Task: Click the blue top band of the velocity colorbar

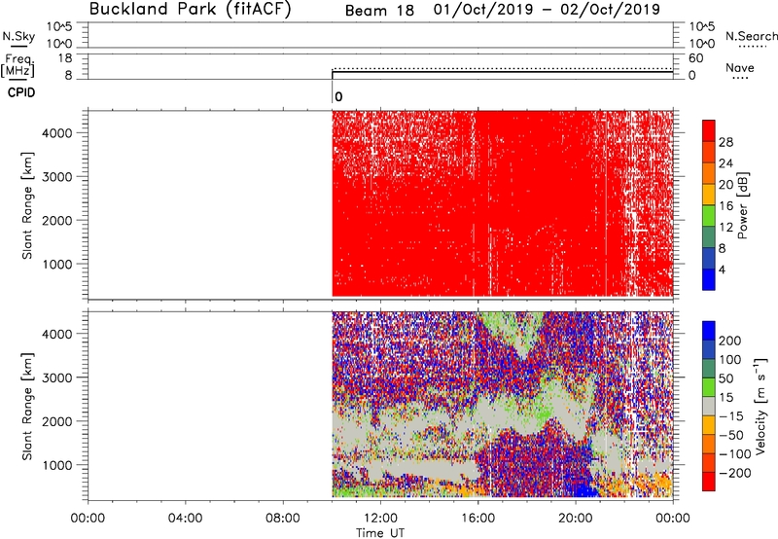Action: point(709,331)
